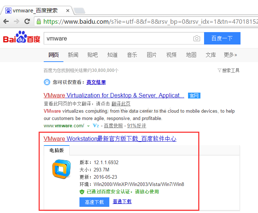Switch to the 知道 tab

coord(112,55)
